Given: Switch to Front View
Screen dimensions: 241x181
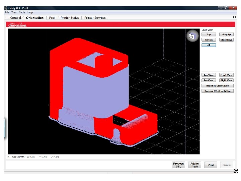Looking at the screenshot, I should (x=226, y=75).
